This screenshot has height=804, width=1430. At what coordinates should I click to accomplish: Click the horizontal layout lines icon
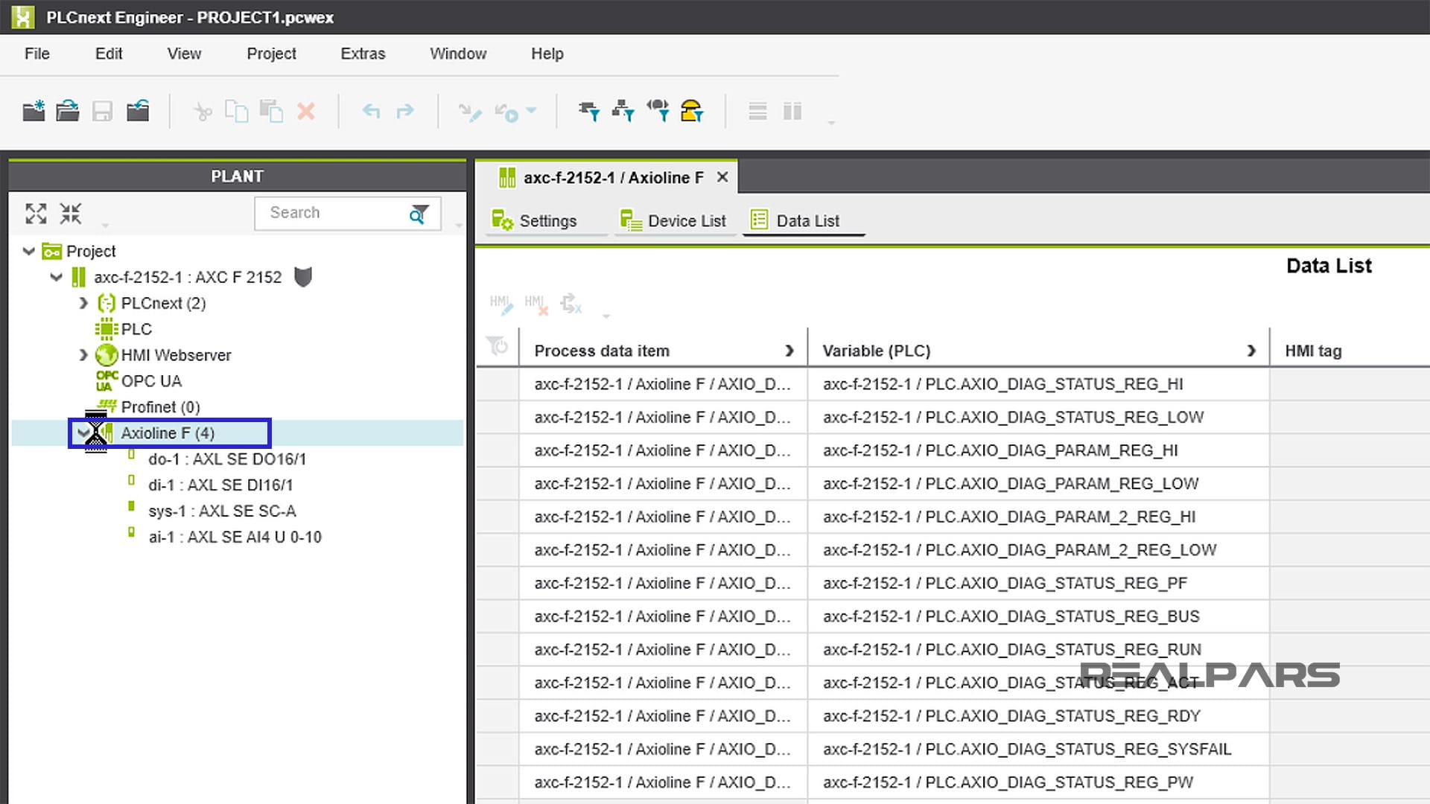757,112
